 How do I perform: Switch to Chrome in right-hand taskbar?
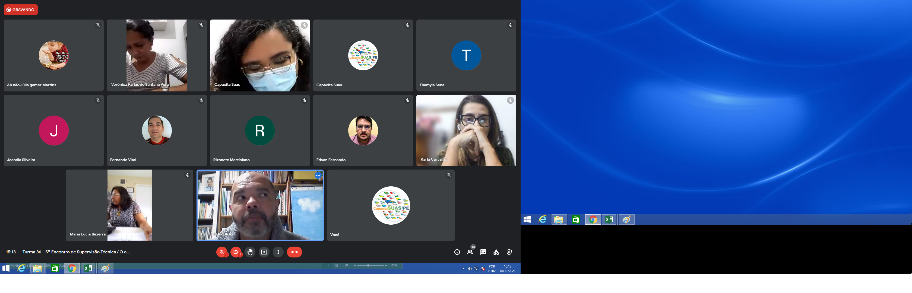point(593,220)
